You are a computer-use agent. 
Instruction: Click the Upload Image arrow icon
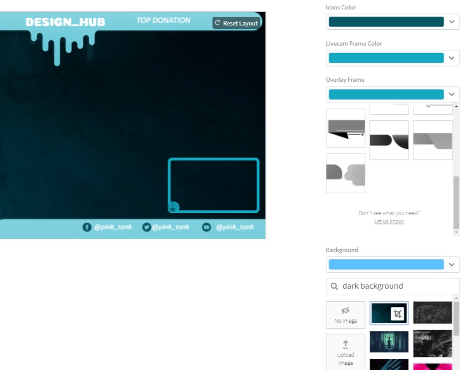(345, 344)
